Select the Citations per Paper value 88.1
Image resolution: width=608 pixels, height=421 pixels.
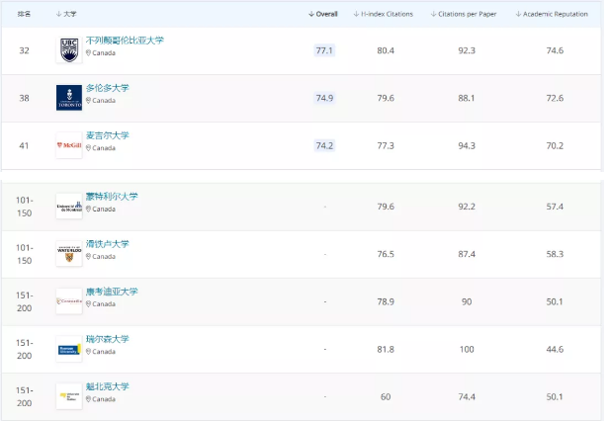(x=467, y=98)
